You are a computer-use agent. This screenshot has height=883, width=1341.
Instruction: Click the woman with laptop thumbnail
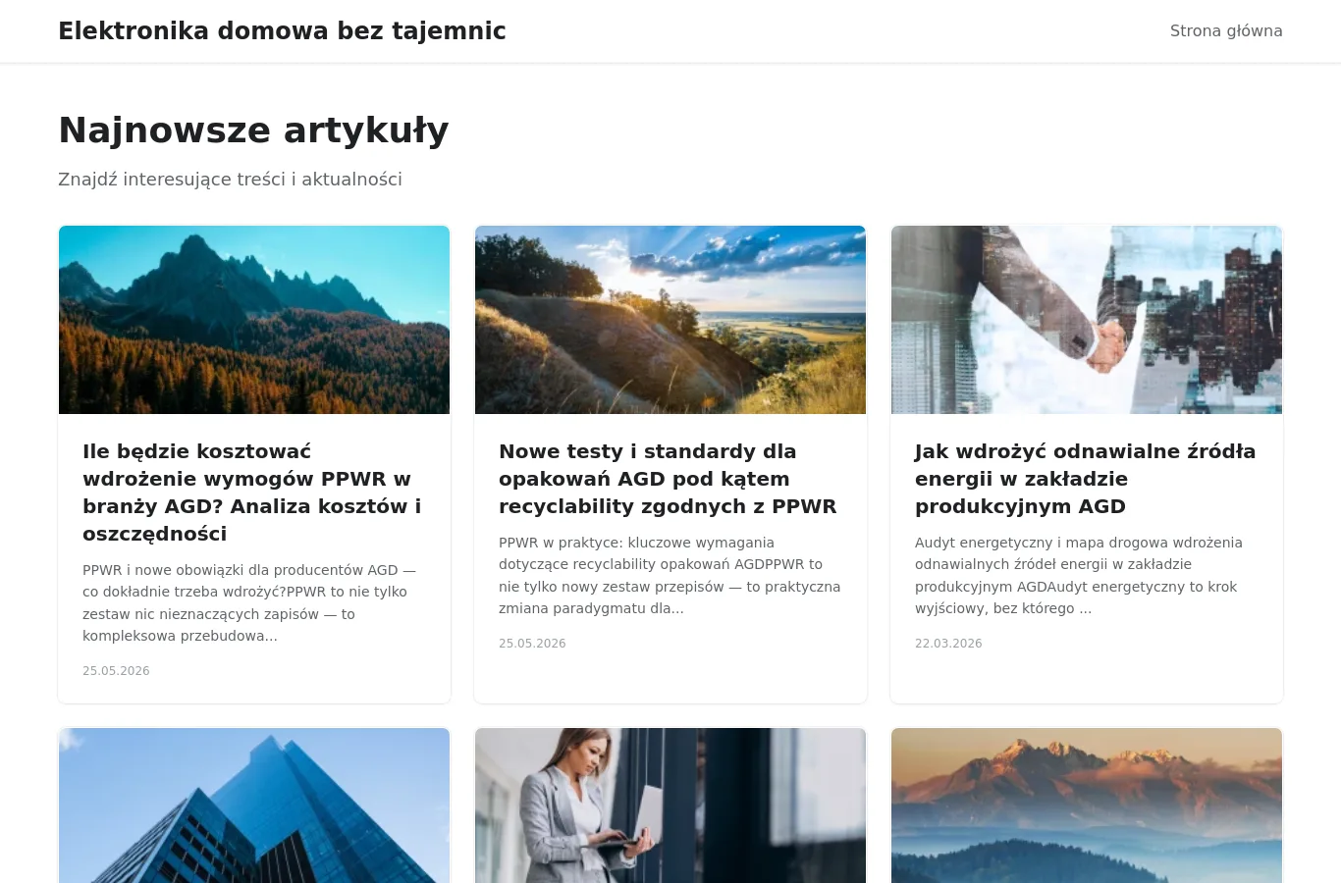pyautogui.click(x=670, y=805)
